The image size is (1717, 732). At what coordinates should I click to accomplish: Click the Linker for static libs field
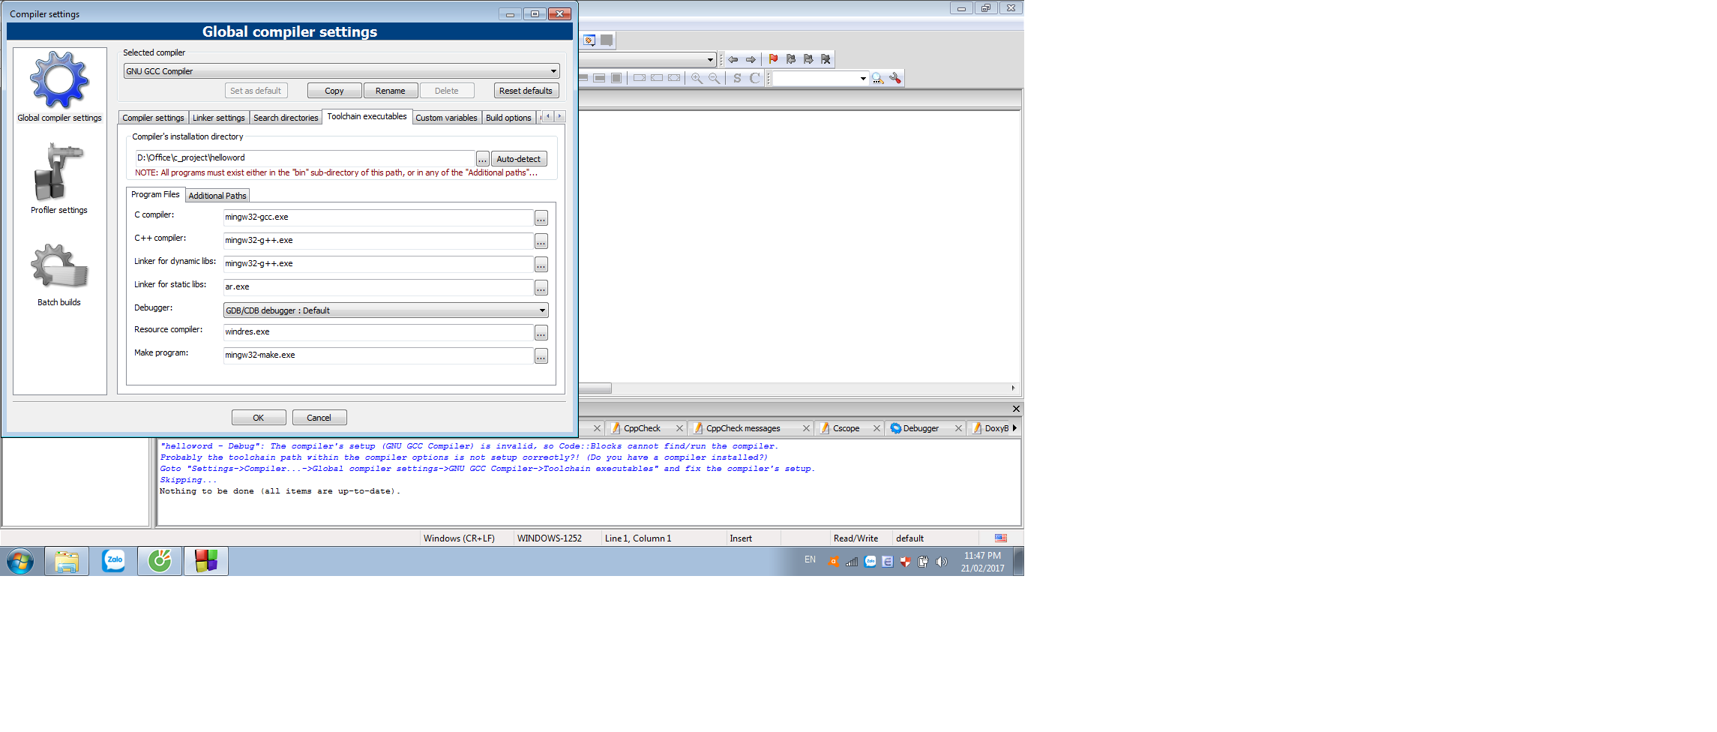click(x=378, y=287)
